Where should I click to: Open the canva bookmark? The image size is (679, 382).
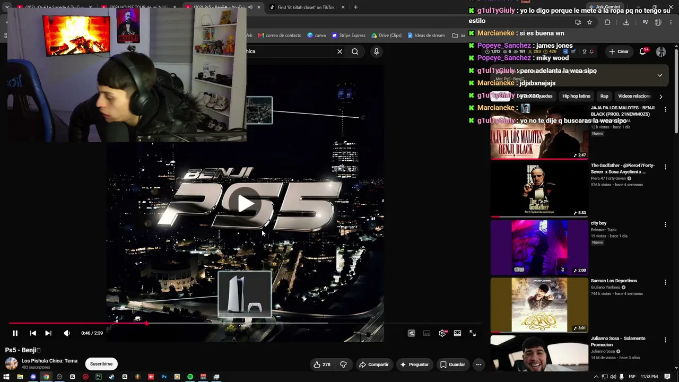[317, 36]
